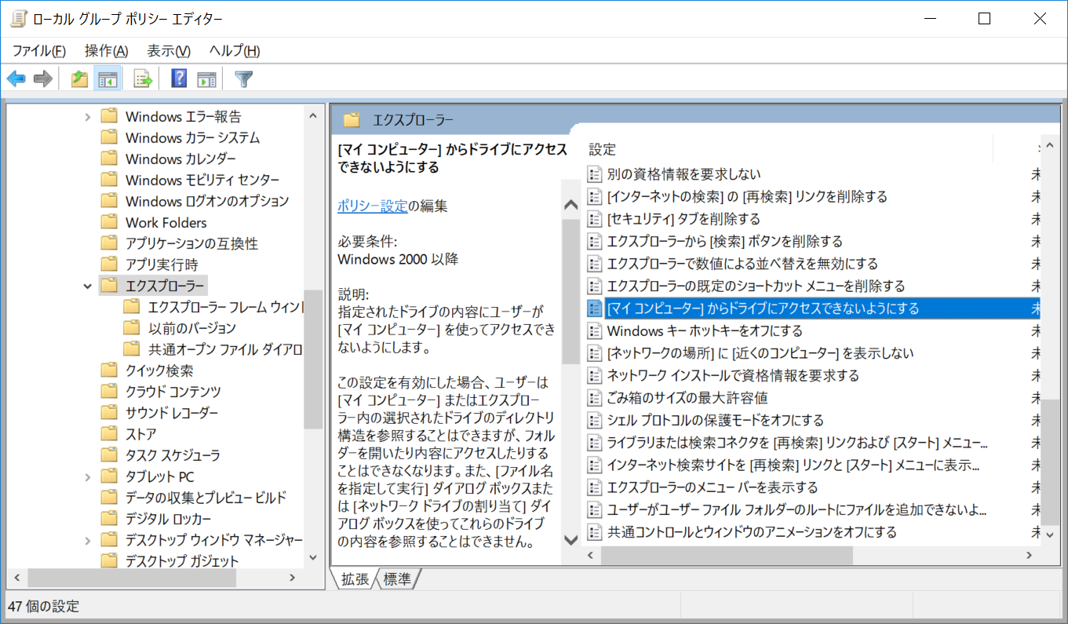Select インターネット検索サイトを [再検索] リンク policy
The image size is (1068, 624).
coord(794,465)
